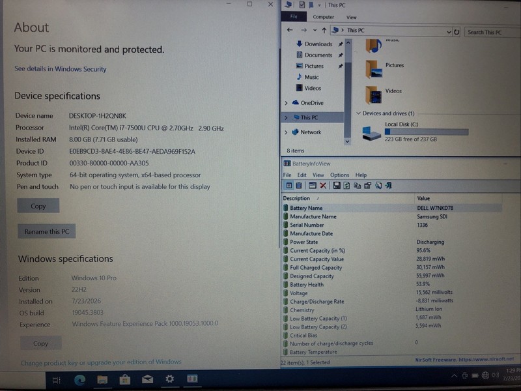Open the address bar history dropdown

click(449, 32)
